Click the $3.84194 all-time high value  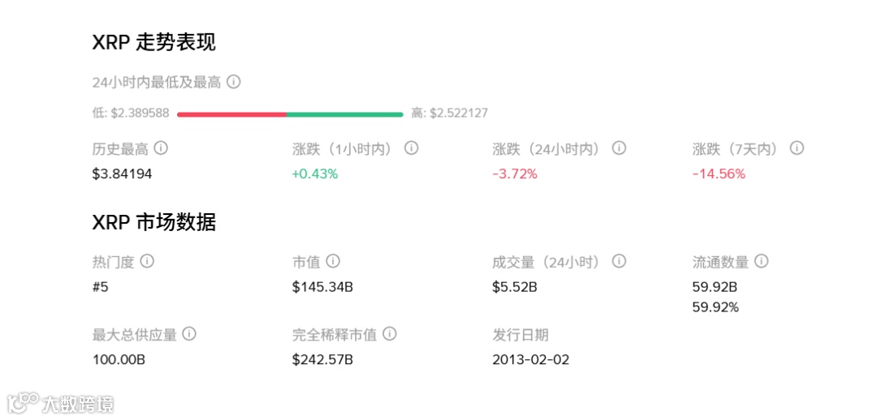123,174
